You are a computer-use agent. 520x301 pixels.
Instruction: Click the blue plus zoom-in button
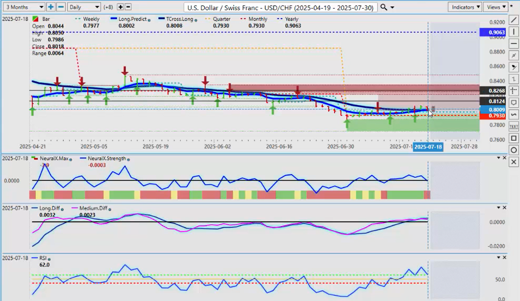51,7
